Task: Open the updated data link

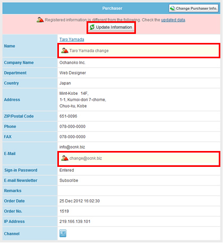Action: click(x=173, y=20)
